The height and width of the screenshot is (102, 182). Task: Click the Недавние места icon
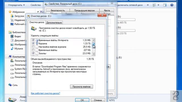pos(12,20)
